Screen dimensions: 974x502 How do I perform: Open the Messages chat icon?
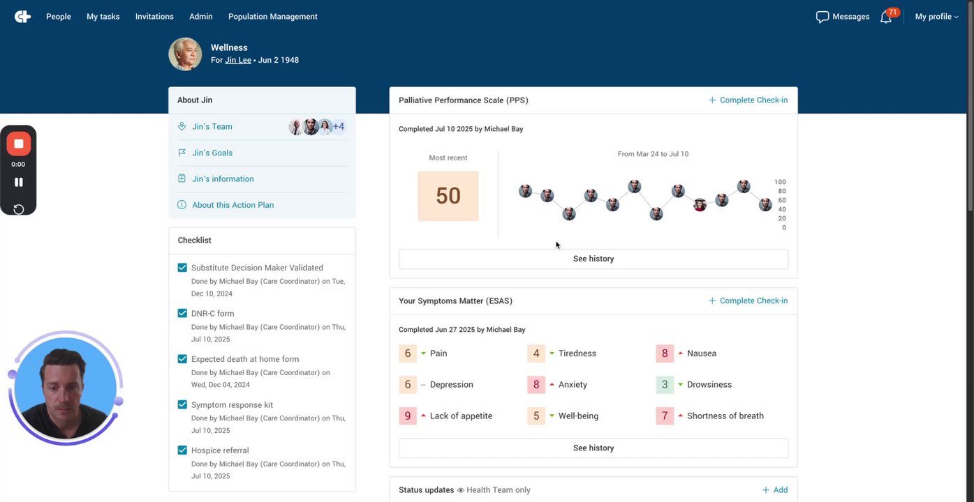(822, 17)
